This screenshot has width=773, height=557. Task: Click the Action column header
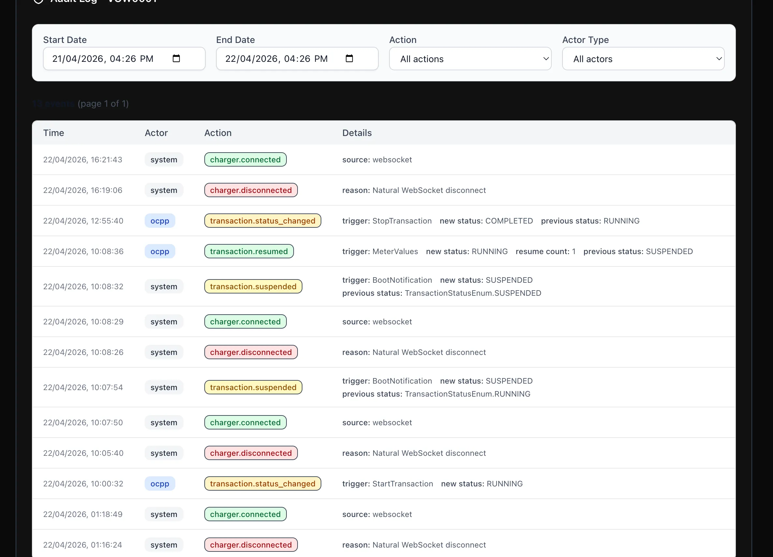point(218,133)
